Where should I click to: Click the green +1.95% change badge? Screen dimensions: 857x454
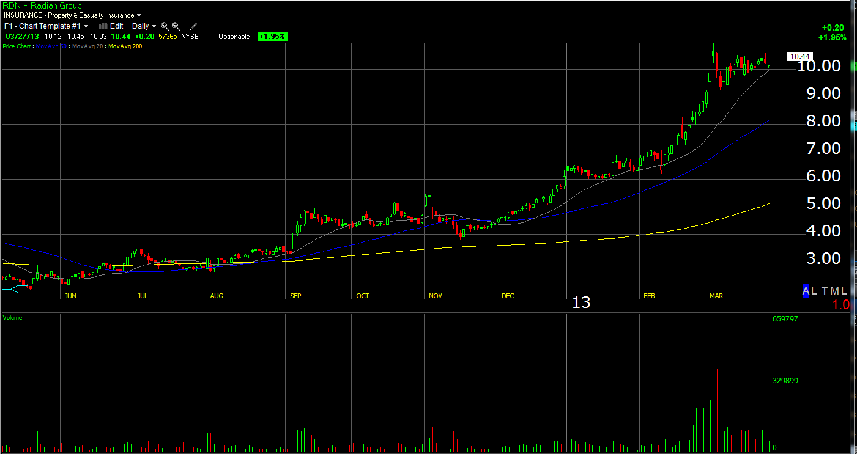pyautogui.click(x=272, y=37)
